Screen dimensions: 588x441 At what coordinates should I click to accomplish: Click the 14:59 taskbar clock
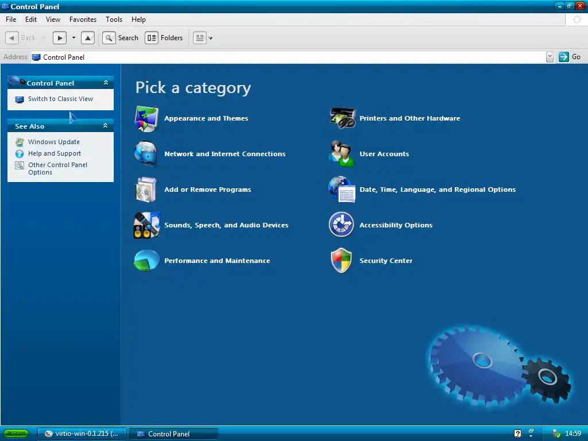pyautogui.click(x=572, y=434)
